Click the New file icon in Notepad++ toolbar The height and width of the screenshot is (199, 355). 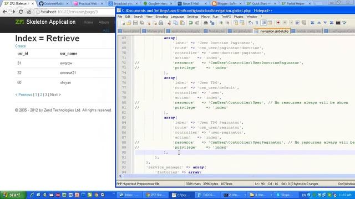pyautogui.click(x=123, y=23)
